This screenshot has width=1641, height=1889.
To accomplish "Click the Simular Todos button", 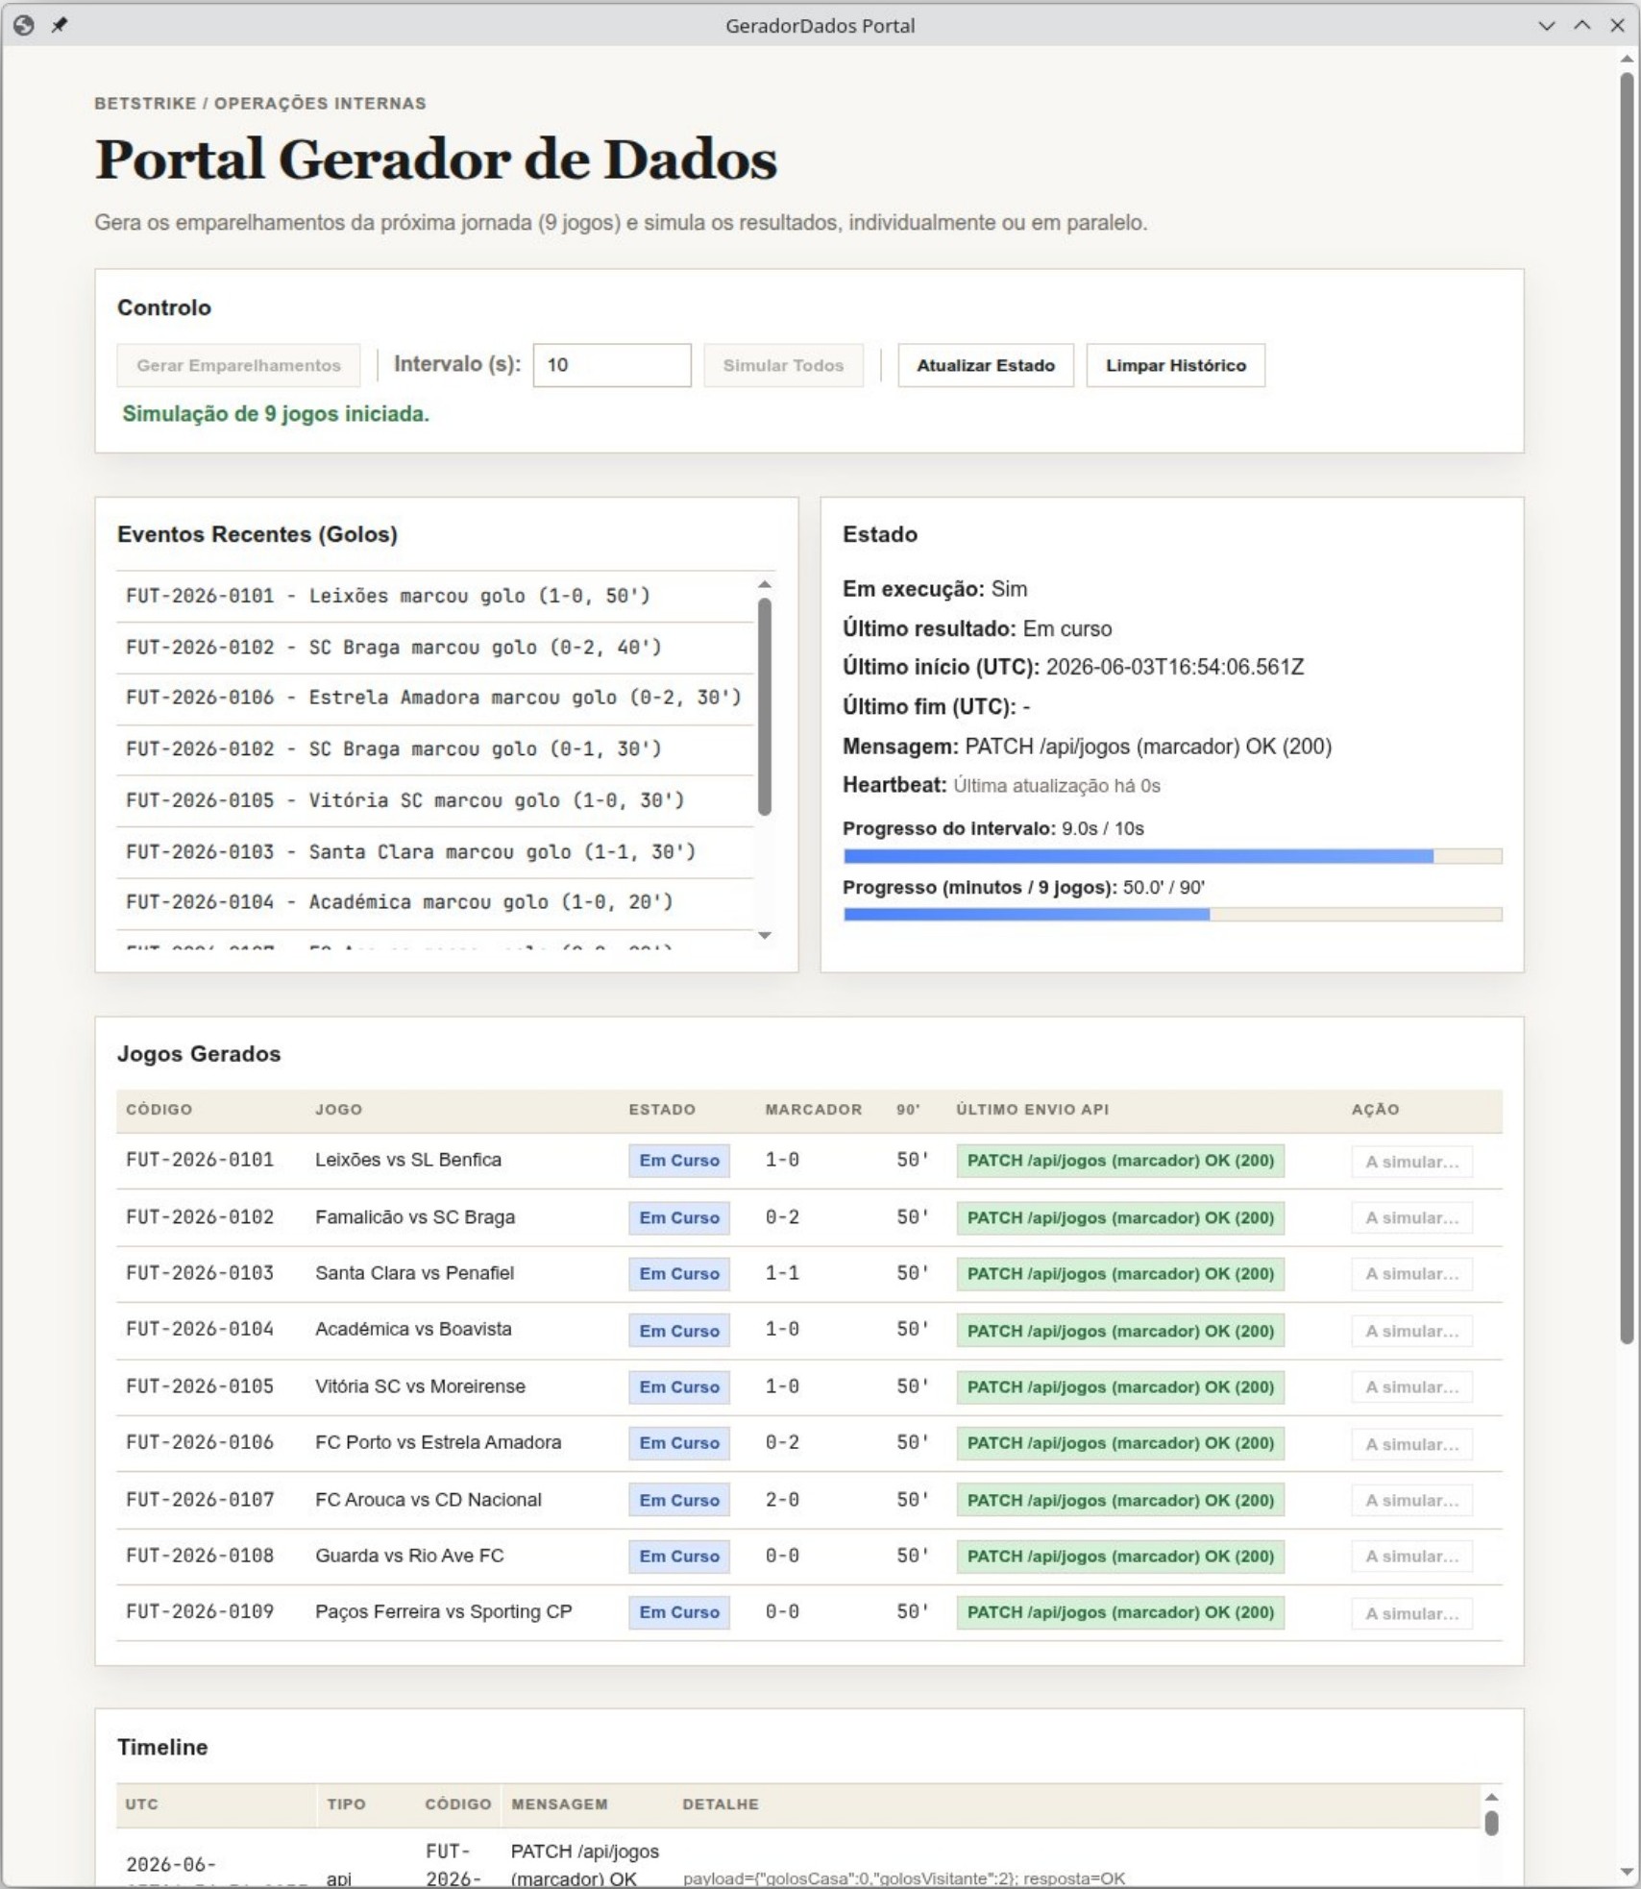I will click(783, 365).
